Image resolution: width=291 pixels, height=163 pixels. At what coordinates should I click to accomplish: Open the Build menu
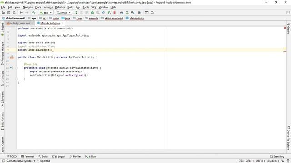[70, 7]
